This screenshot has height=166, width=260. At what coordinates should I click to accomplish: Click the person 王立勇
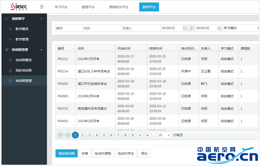[x=206, y=71]
